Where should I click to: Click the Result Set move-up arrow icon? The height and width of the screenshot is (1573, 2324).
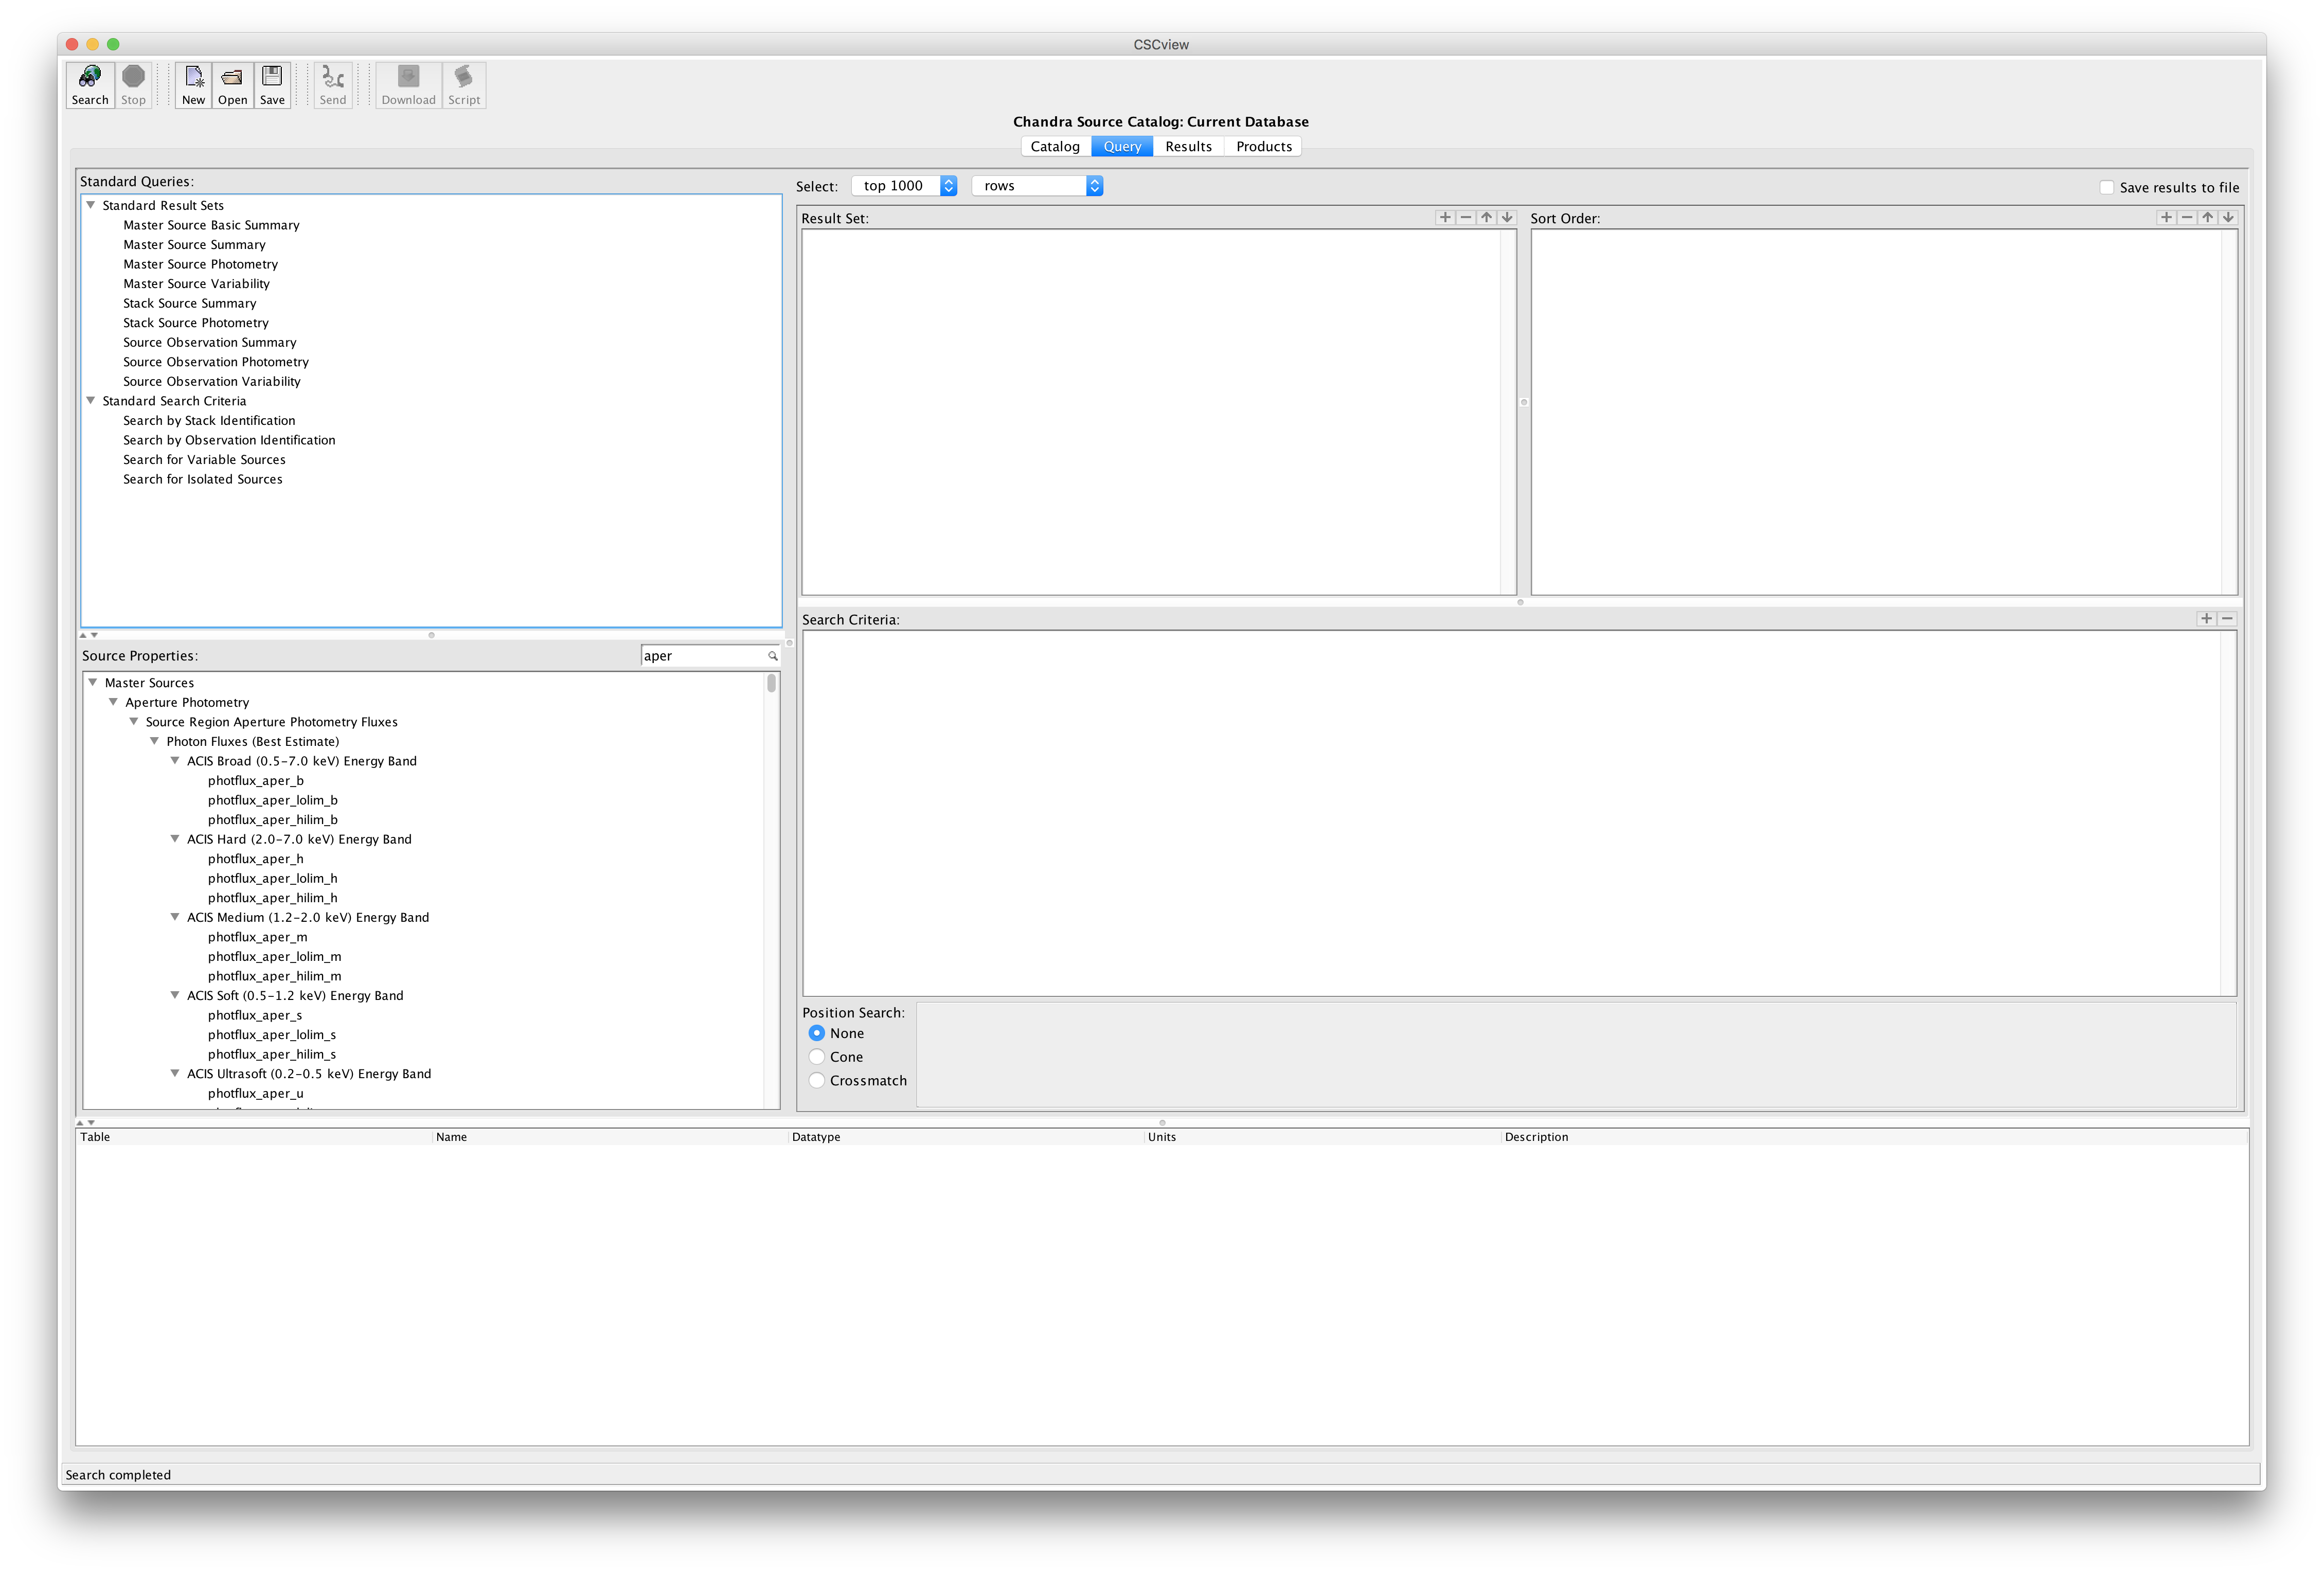pos(1486,217)
